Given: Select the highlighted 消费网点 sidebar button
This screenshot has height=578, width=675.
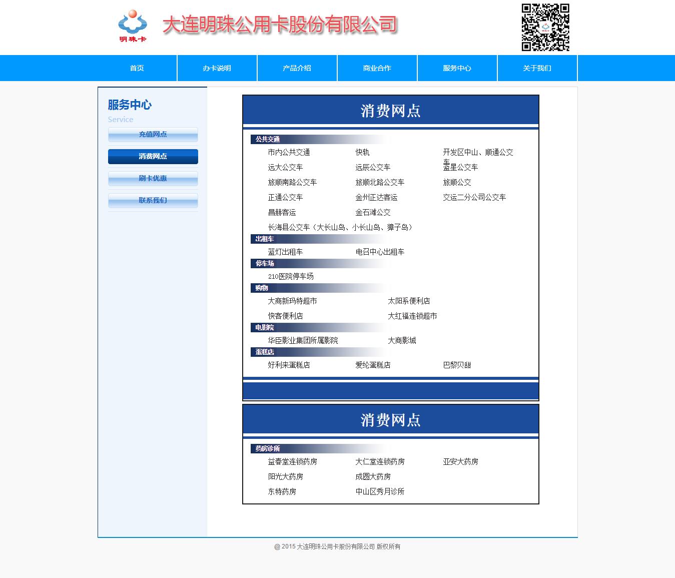Looking at the screenshot, I should pyautogui.click(x=153, y=157).
